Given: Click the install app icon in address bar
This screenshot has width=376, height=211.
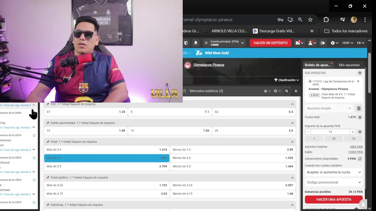Looking at the screenshot, I should click(x=290, y=20).
